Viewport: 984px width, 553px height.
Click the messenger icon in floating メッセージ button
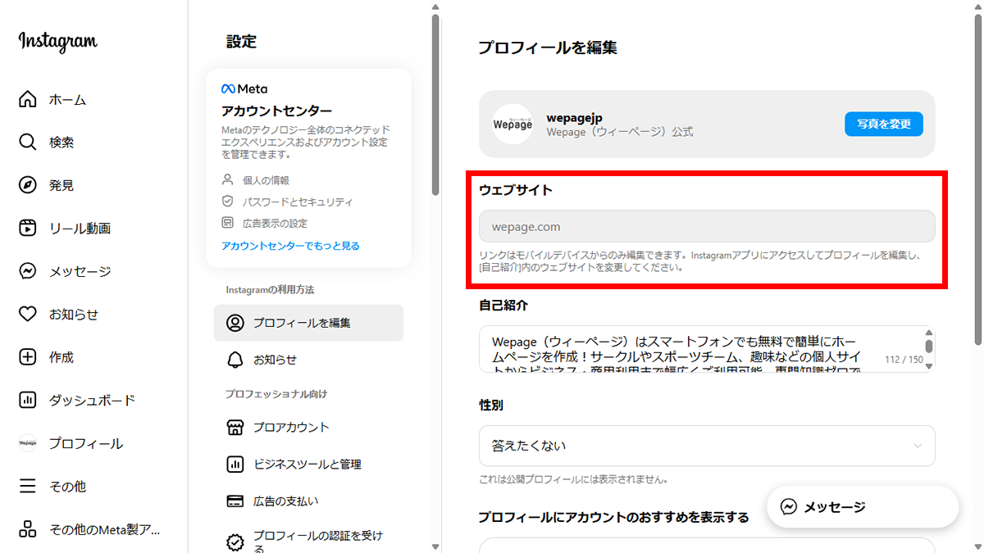[789, 506]
